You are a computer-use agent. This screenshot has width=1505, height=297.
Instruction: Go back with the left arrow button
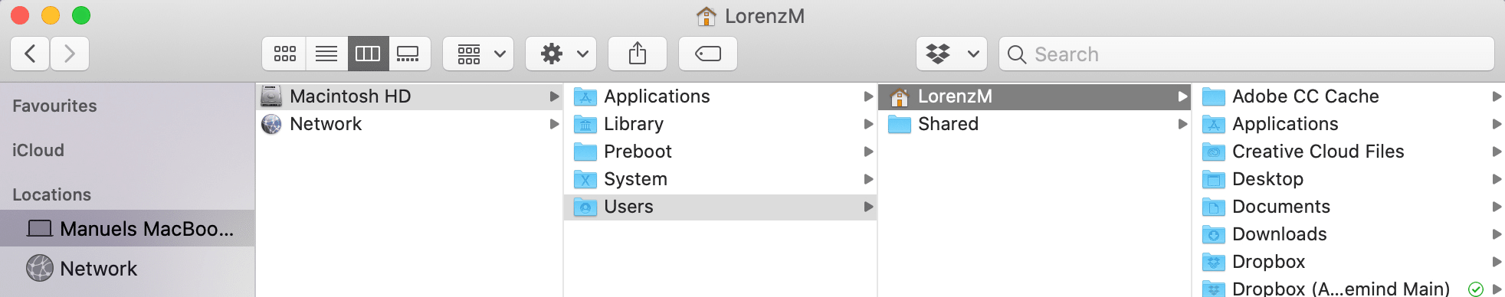point(31,54)
